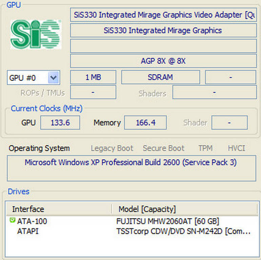Click the Windows XP Professional operating system field

pos(131,163)
